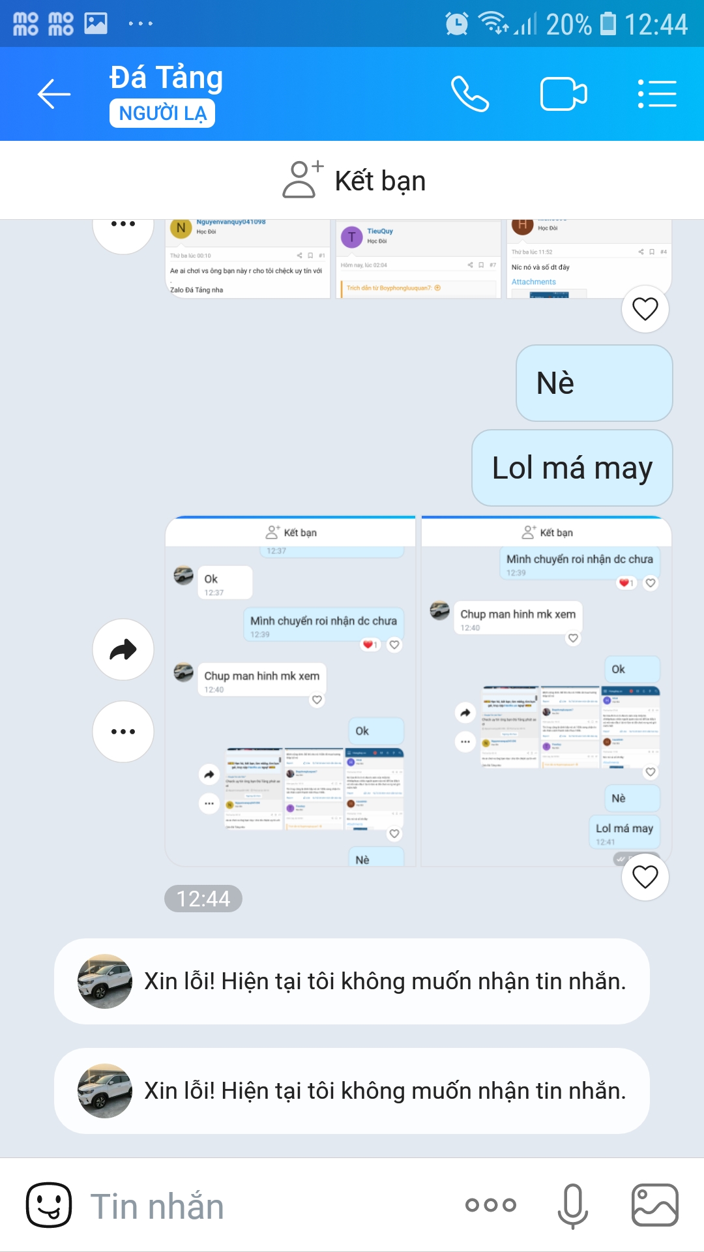The width and height of the screenshot is (704, 1252).
Task: Open the left chat screenshot thumbnail
Action: click(290, 691)
